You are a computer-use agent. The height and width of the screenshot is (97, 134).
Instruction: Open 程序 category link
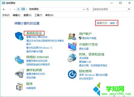(x=29, y=84)
